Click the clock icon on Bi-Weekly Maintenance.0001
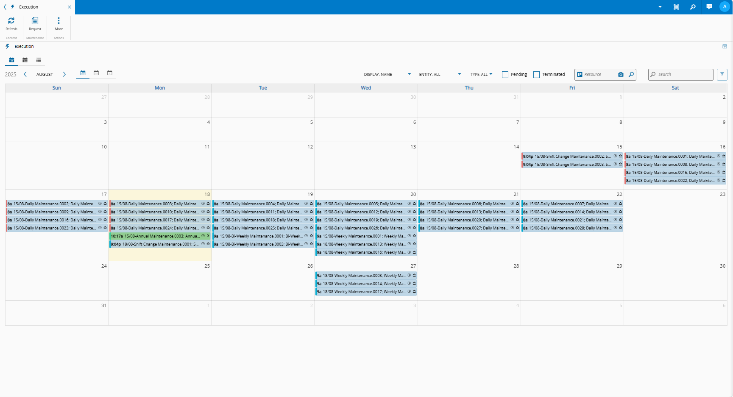 pyautogui.click(x=306, y=236)
